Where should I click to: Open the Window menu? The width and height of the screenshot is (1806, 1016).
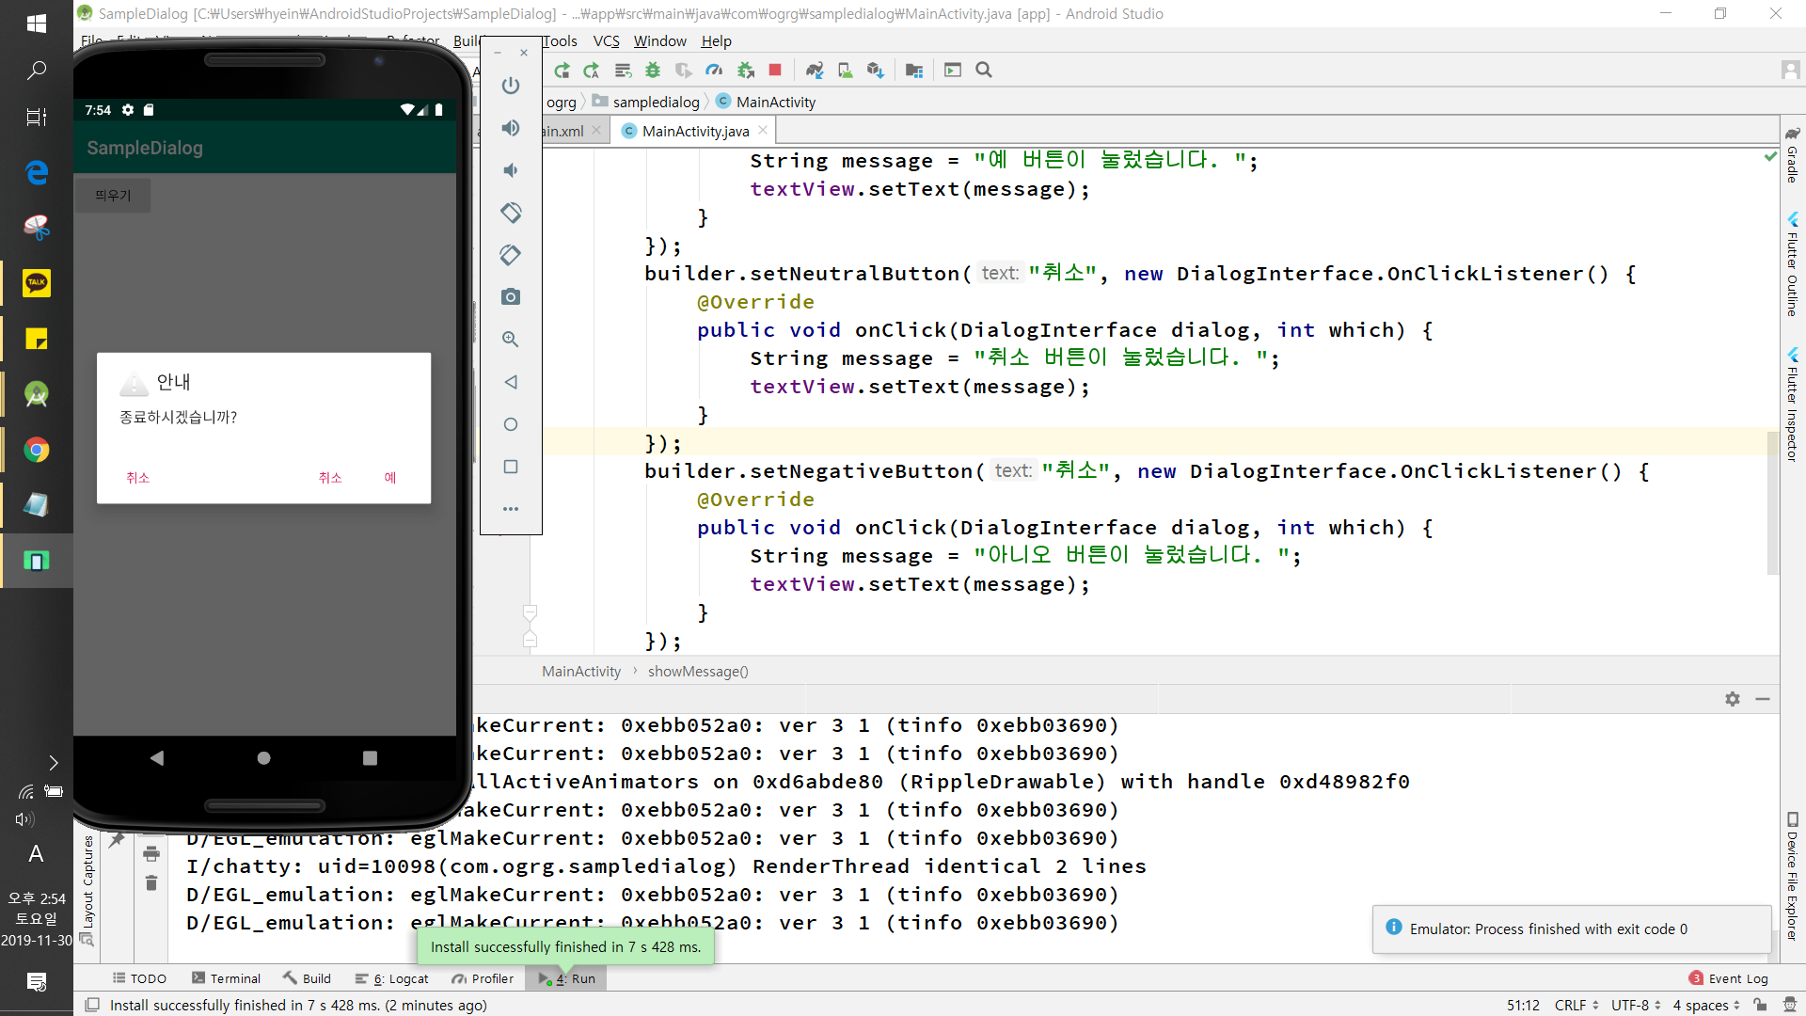tap(659, 40)
